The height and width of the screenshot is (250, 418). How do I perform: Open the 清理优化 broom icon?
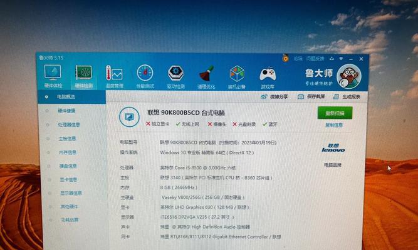[x=206, y=77]
